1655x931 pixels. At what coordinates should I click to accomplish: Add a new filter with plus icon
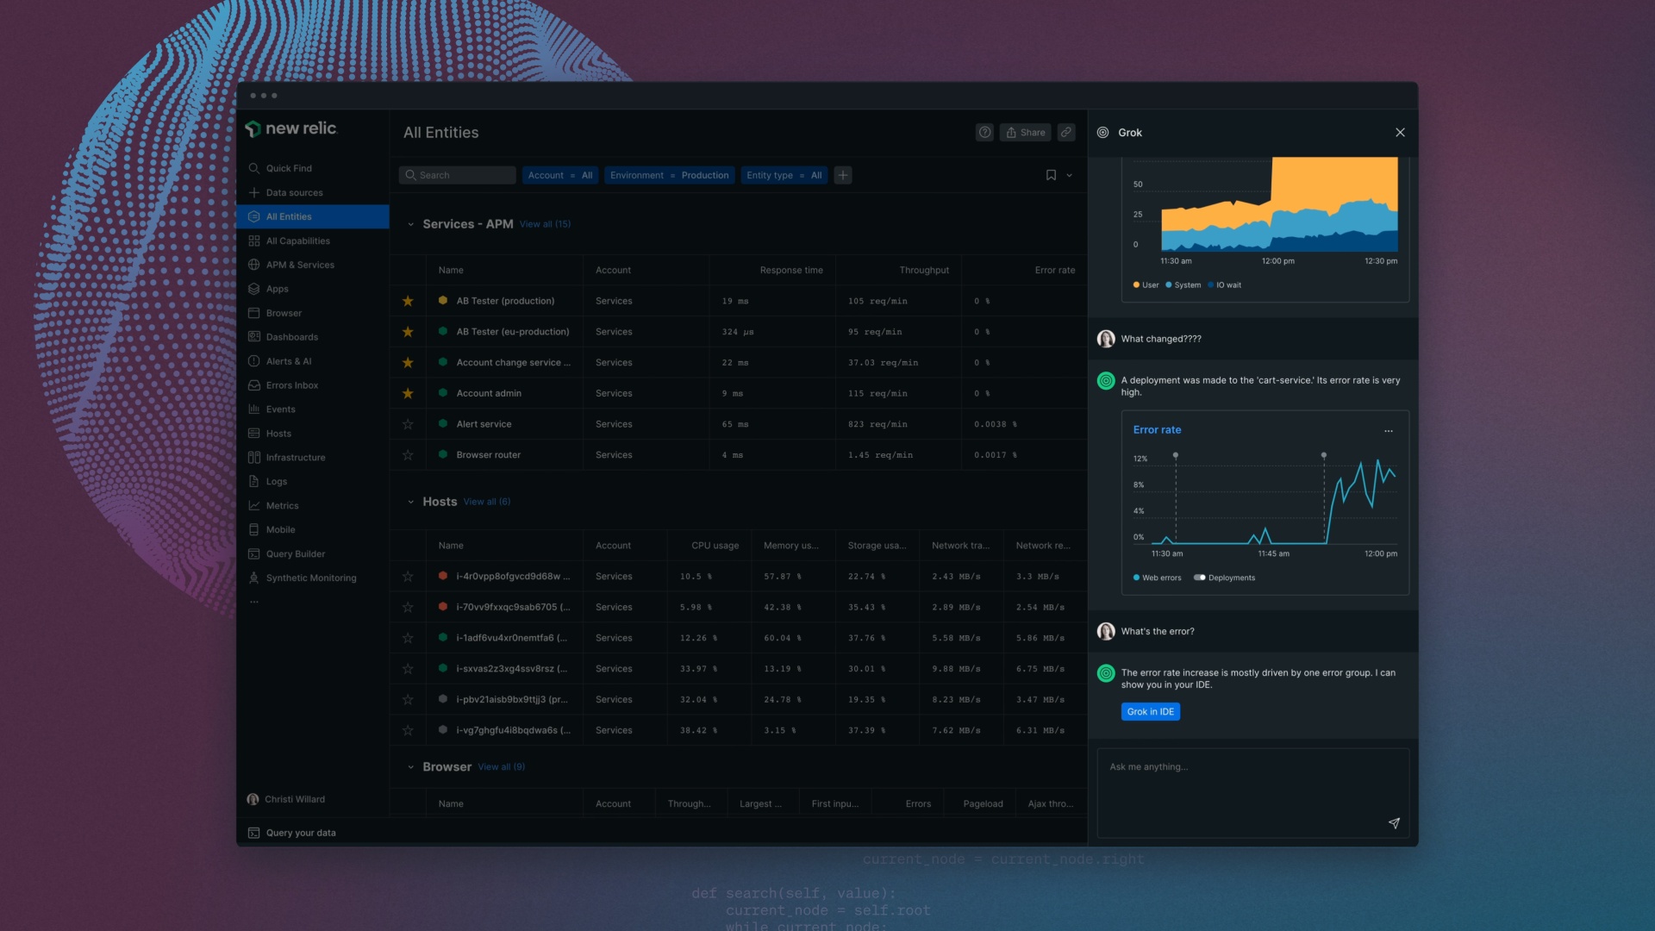(843, 175)
